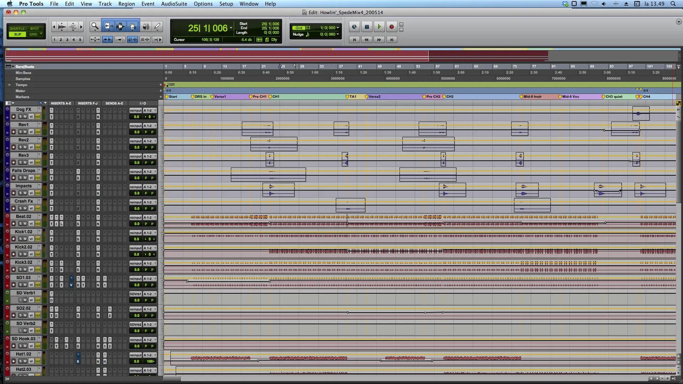This screenshot has width=683, height=384.
Task: Click Rev3 track vl view selector
Action: coord(31,162)
